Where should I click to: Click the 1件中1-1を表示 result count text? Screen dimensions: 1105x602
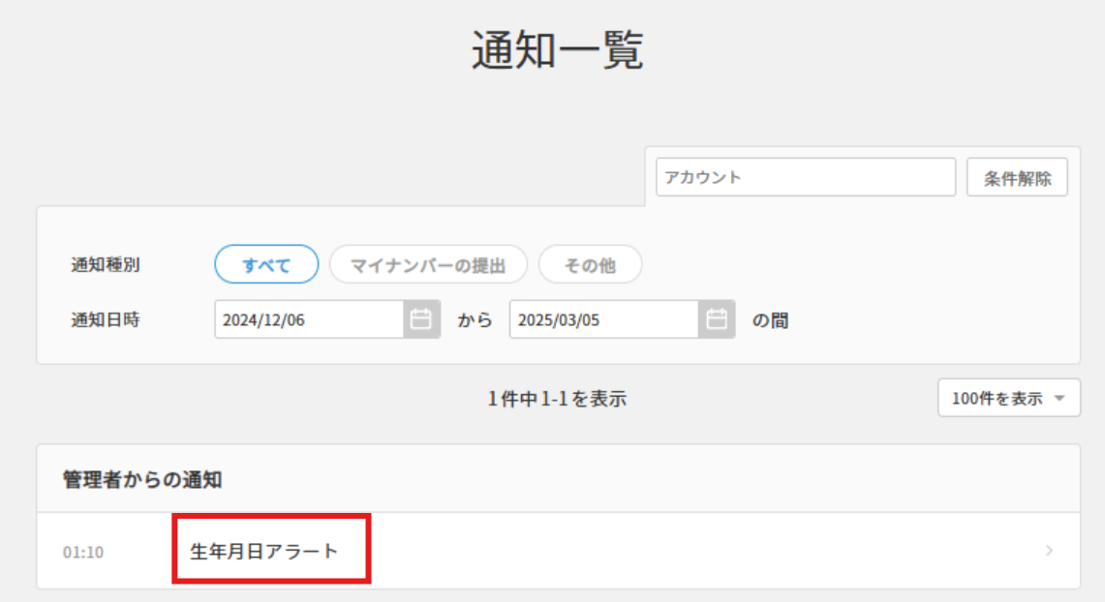[x=557, y=398]
